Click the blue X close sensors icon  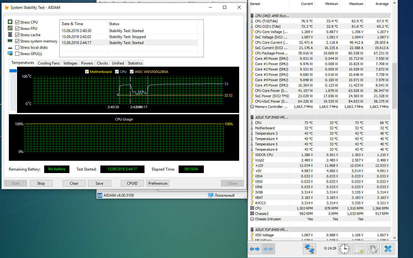tap(388, 249)
